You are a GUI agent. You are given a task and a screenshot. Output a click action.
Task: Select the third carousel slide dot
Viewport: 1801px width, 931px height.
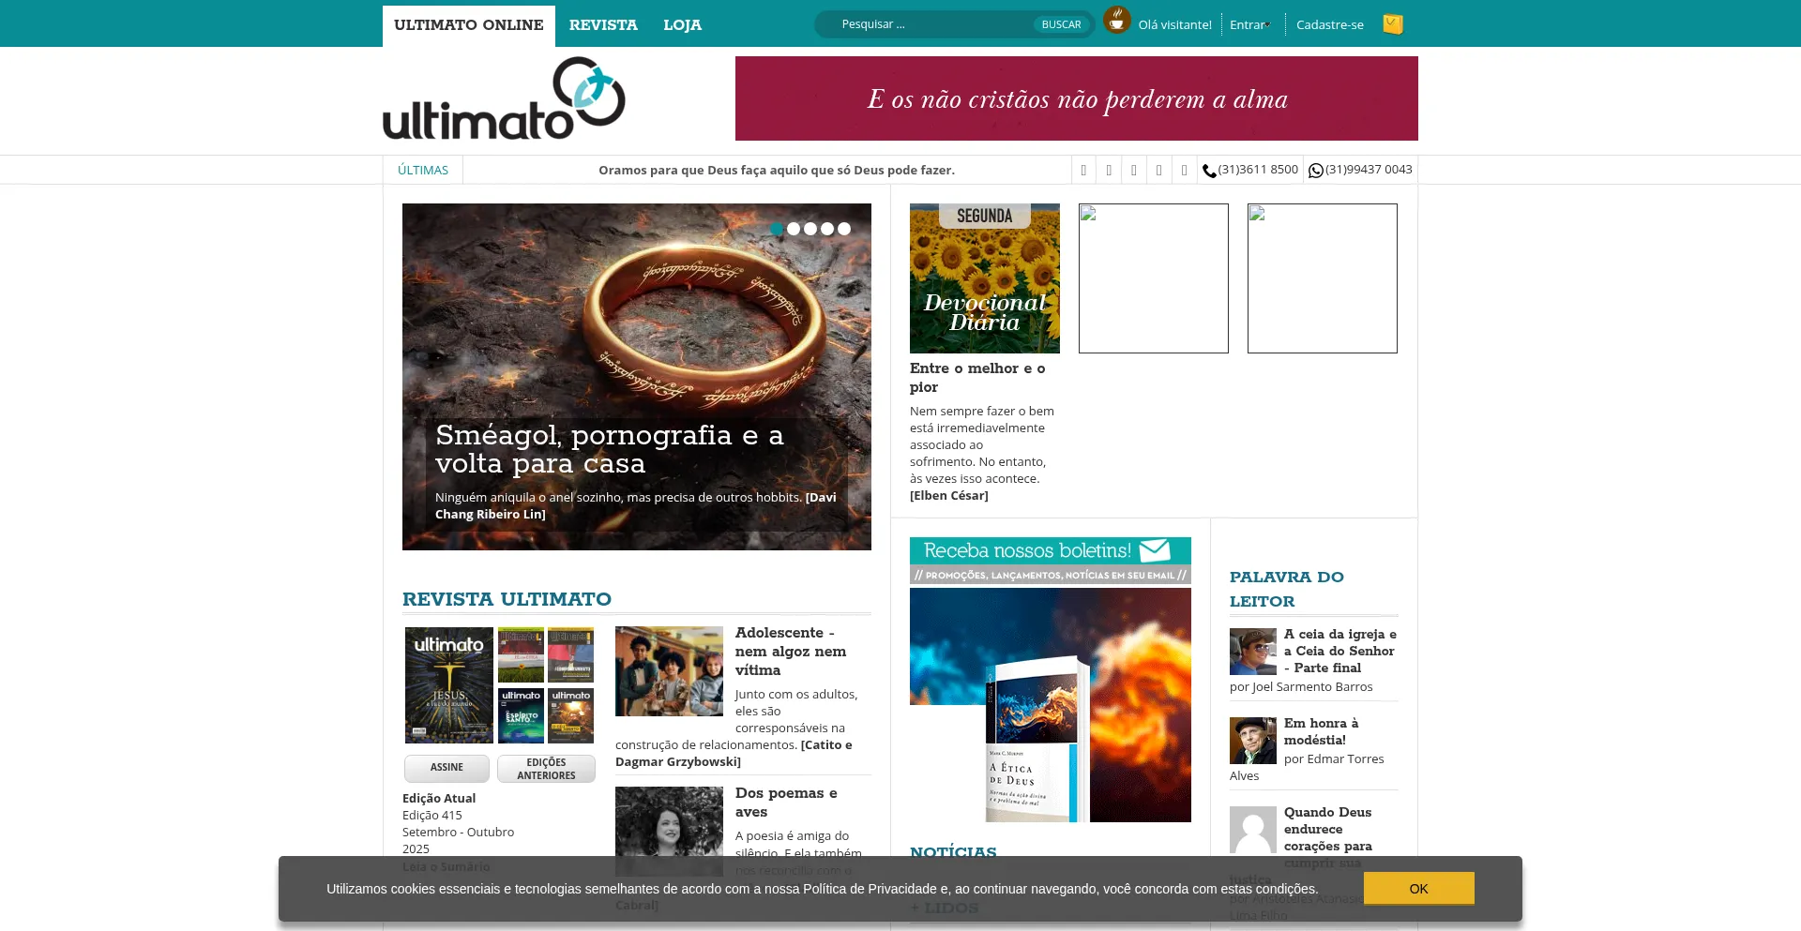pos(810,229)
